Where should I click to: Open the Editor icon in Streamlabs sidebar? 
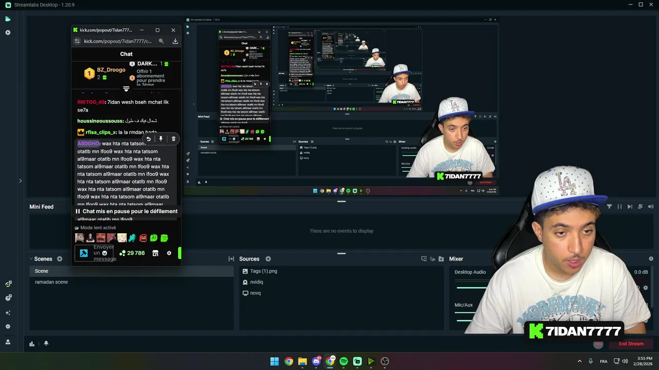pos(8,19)
